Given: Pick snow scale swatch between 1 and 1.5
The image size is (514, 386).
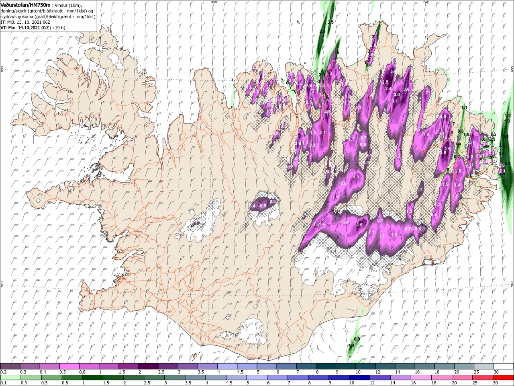Looking at the screenshot, I should point(108,366).
